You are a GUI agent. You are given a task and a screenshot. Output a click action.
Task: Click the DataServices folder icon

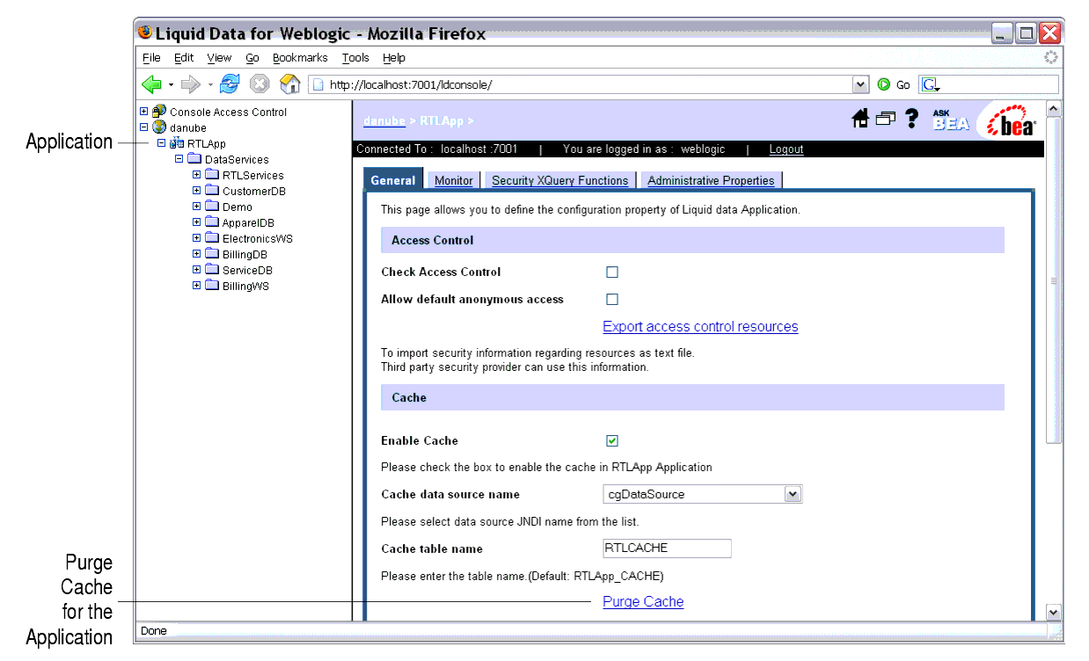point(194,159)
